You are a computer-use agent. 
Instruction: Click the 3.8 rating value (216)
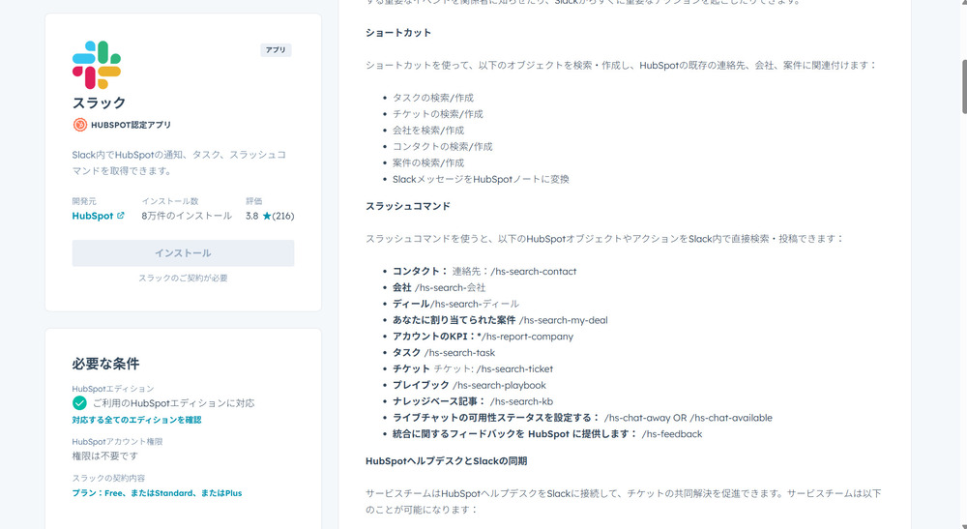click(x=270, y=216)
